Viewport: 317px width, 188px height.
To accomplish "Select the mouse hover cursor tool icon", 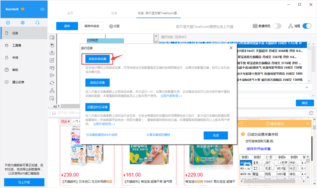I will [52, 98].
